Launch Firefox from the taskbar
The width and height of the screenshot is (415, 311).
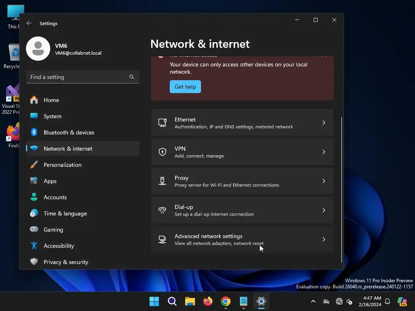208,301
